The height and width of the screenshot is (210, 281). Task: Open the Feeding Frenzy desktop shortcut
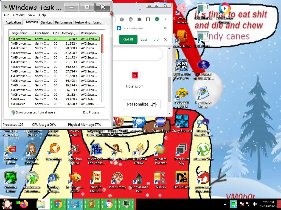coord(54,182)
